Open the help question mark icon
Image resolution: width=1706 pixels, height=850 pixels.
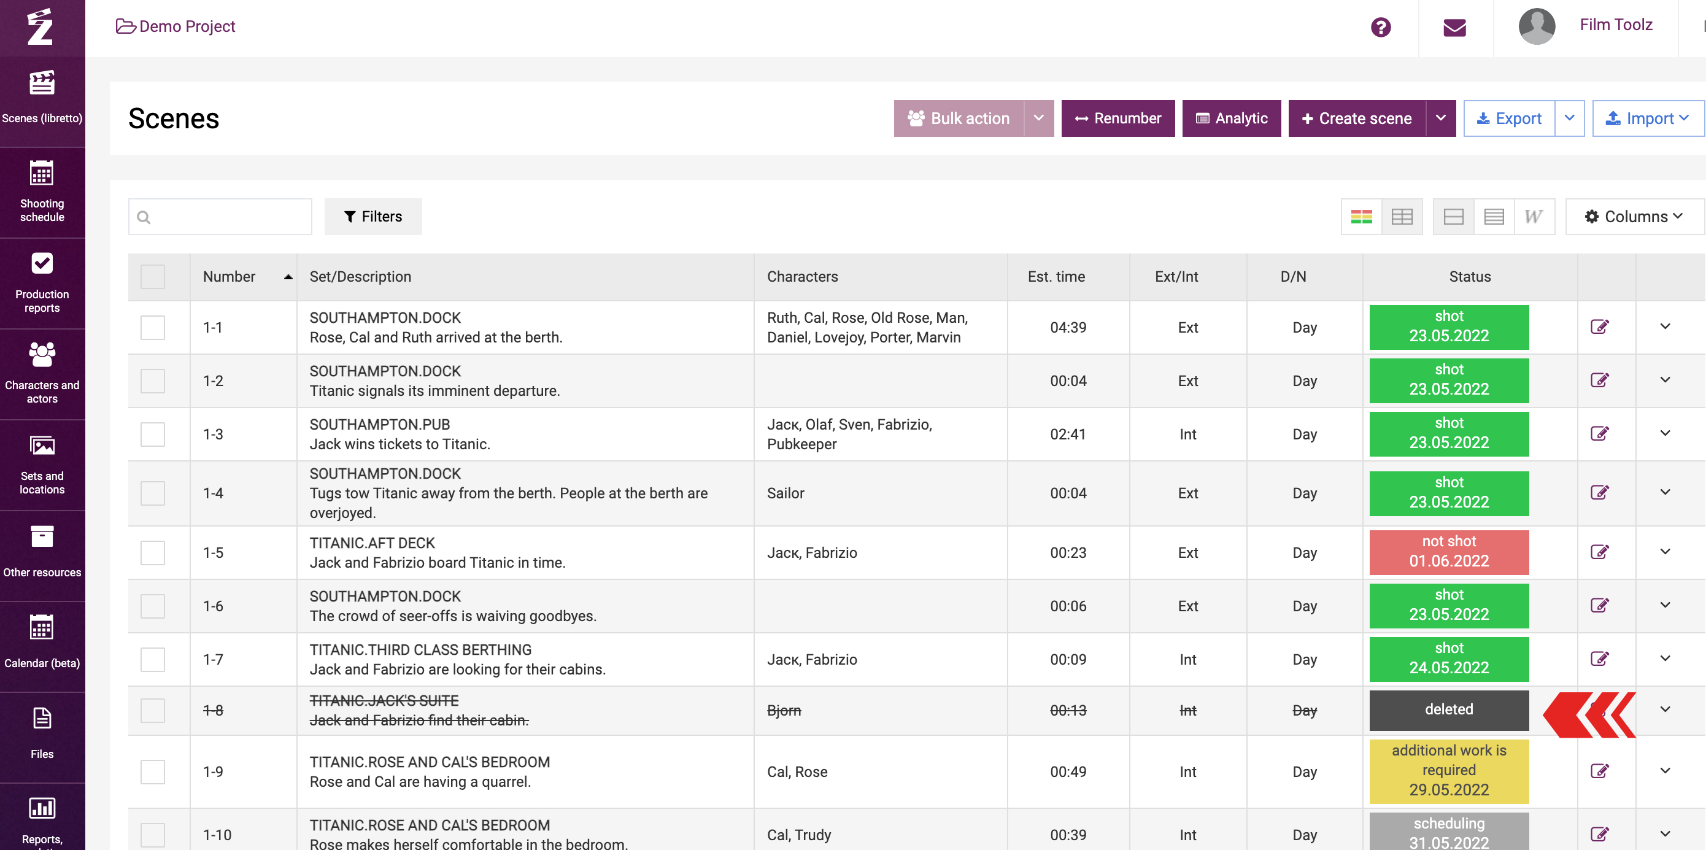click(1380, 27)
